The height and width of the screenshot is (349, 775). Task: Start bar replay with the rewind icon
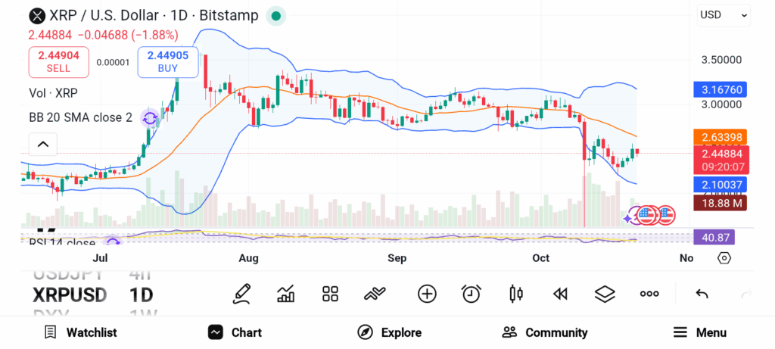(560, 294)
